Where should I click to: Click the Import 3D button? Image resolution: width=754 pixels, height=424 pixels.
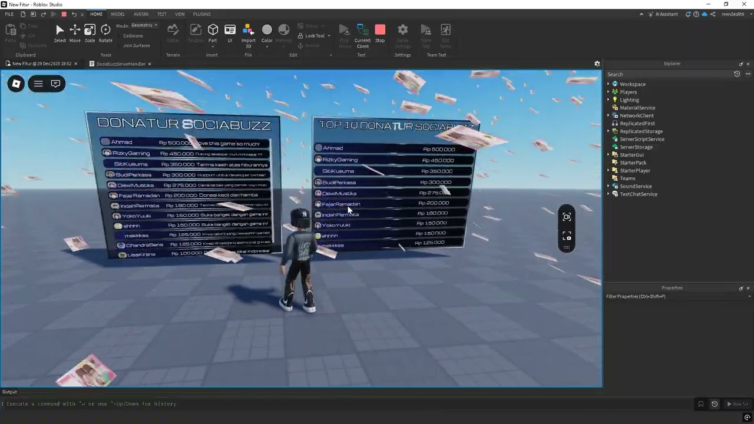[248, 35]
